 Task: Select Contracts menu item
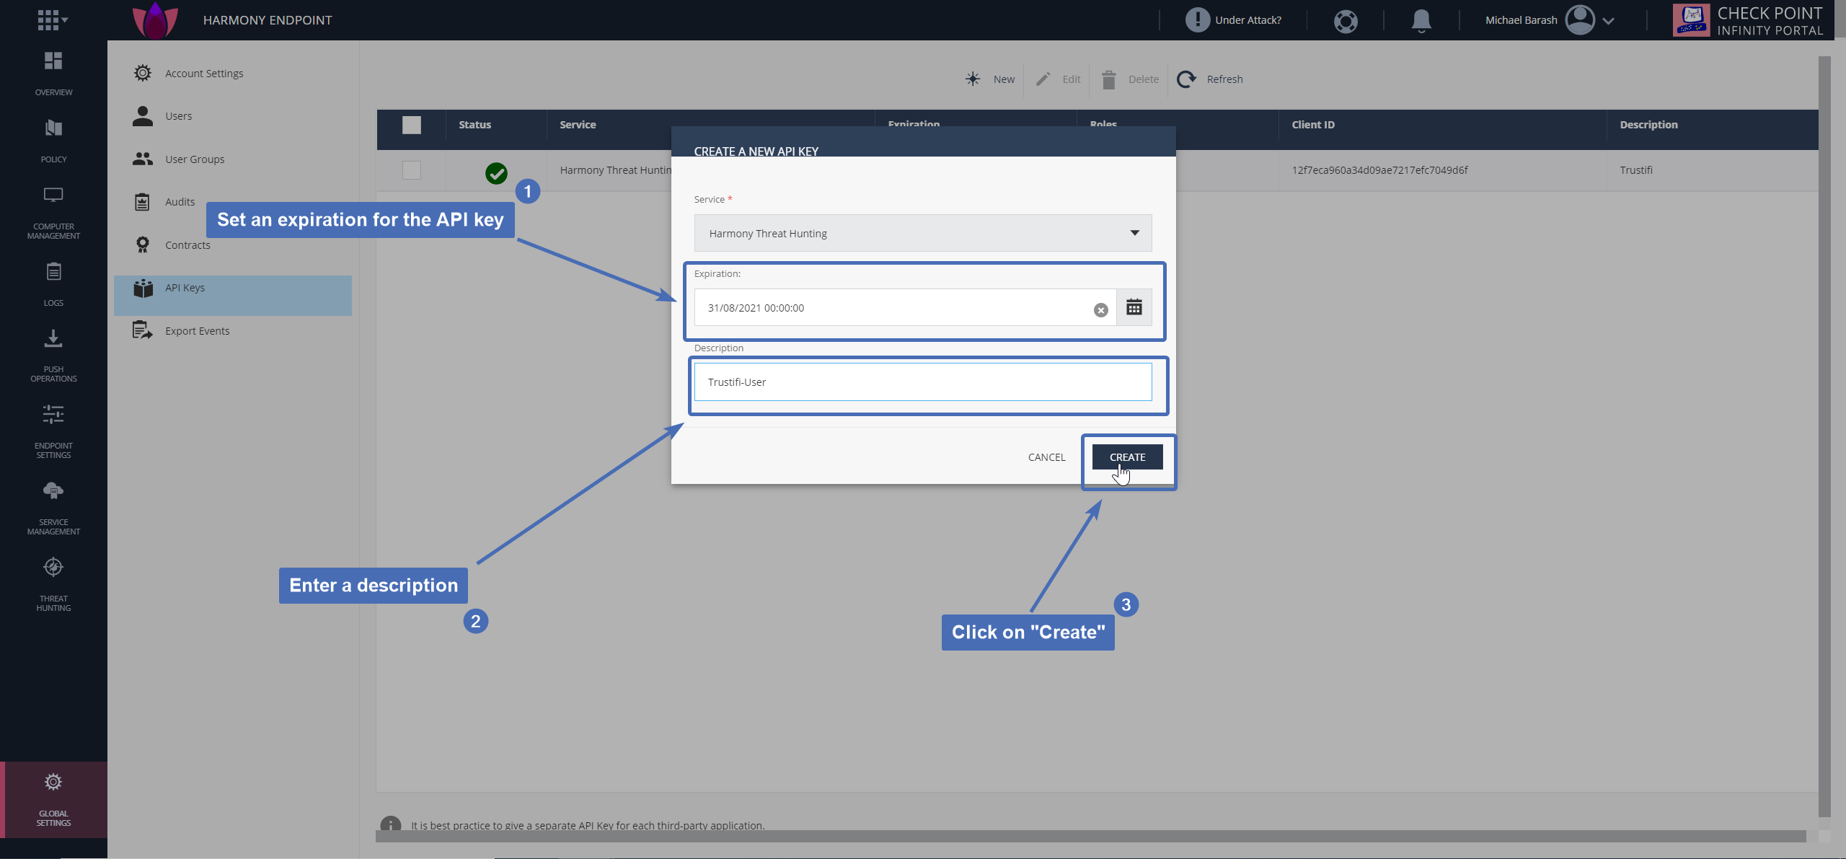232,245
